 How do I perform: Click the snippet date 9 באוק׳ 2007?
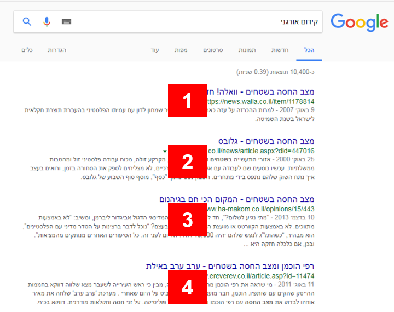pos(297,110)
